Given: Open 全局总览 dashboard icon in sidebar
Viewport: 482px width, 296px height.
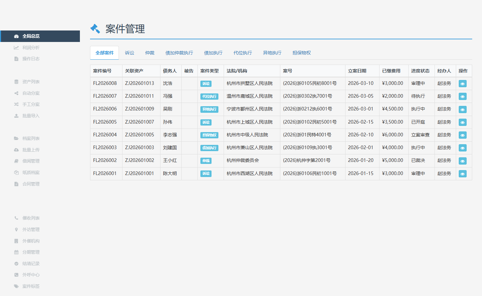Looking at the screenshot, I should click(16, 36).
